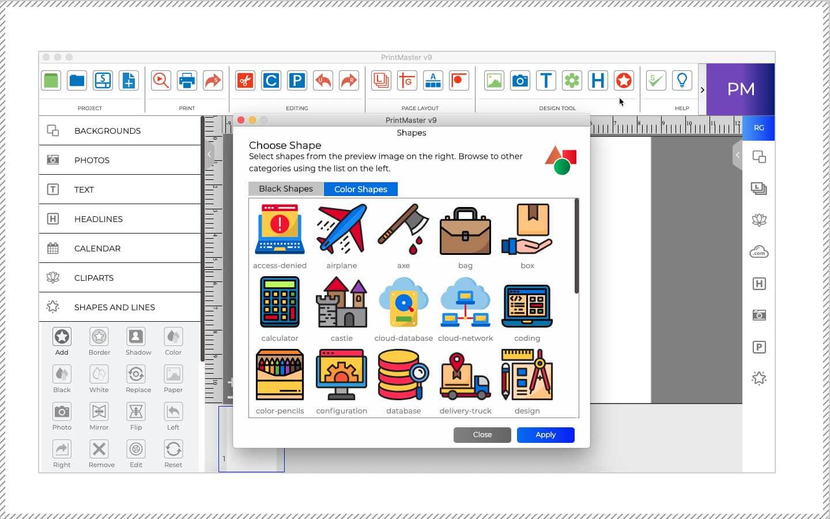Image resolution: width=830 pixels, height=519 pixels.
Task: Select the castle shape thumbnail
Action: coord(342,302)
